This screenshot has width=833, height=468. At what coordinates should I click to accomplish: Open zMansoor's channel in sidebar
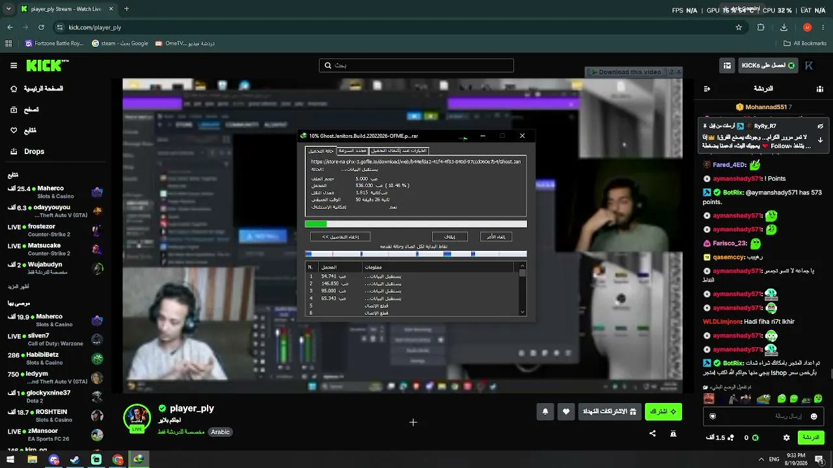[x=55, y=435]
